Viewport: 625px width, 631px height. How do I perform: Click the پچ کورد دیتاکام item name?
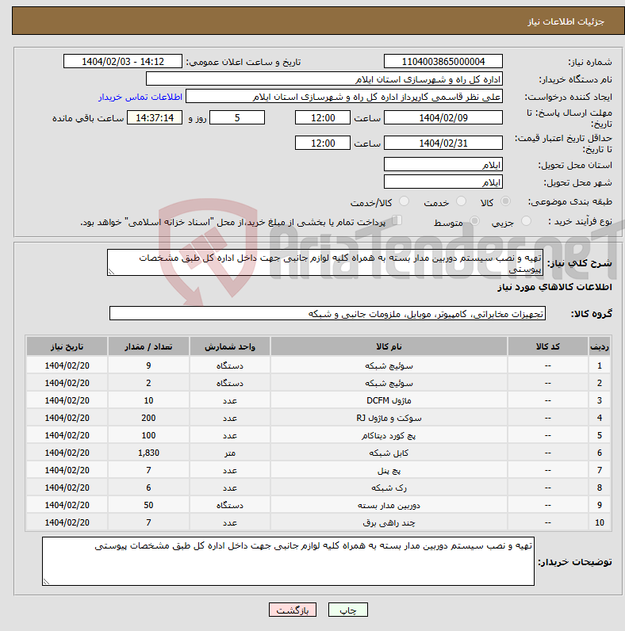click(389, 435)
